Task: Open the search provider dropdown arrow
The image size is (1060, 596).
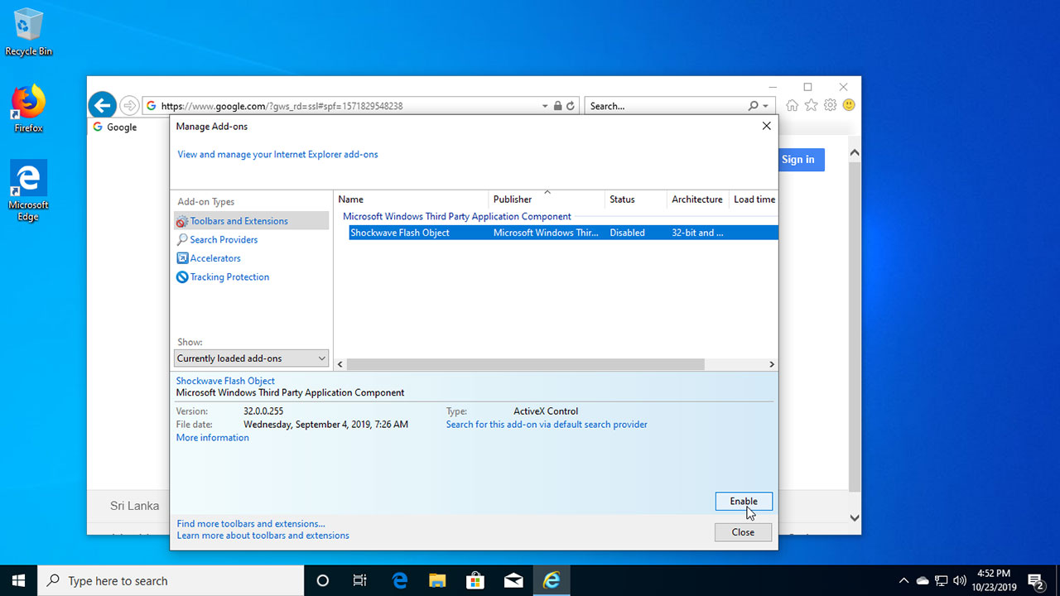Action: click(x=765, y=106)
